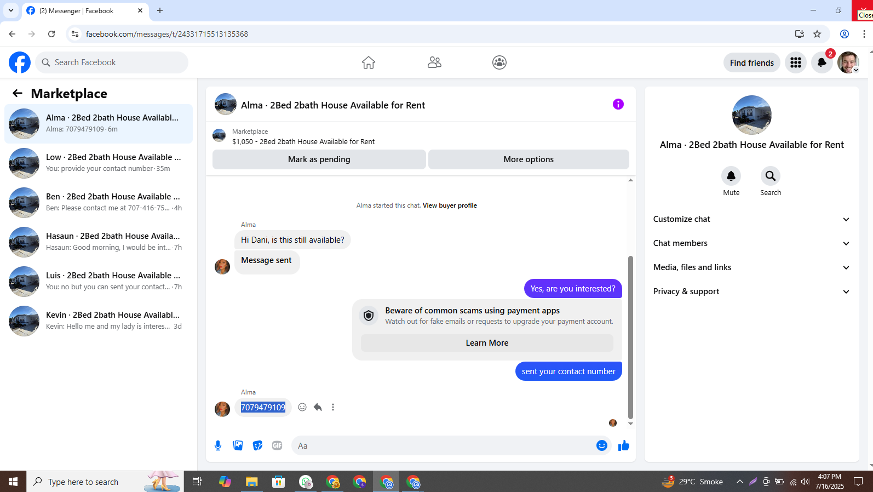Click Learn More about scams
The height and width of the screenshot is (492, 873).
click(x=487, y=343)
